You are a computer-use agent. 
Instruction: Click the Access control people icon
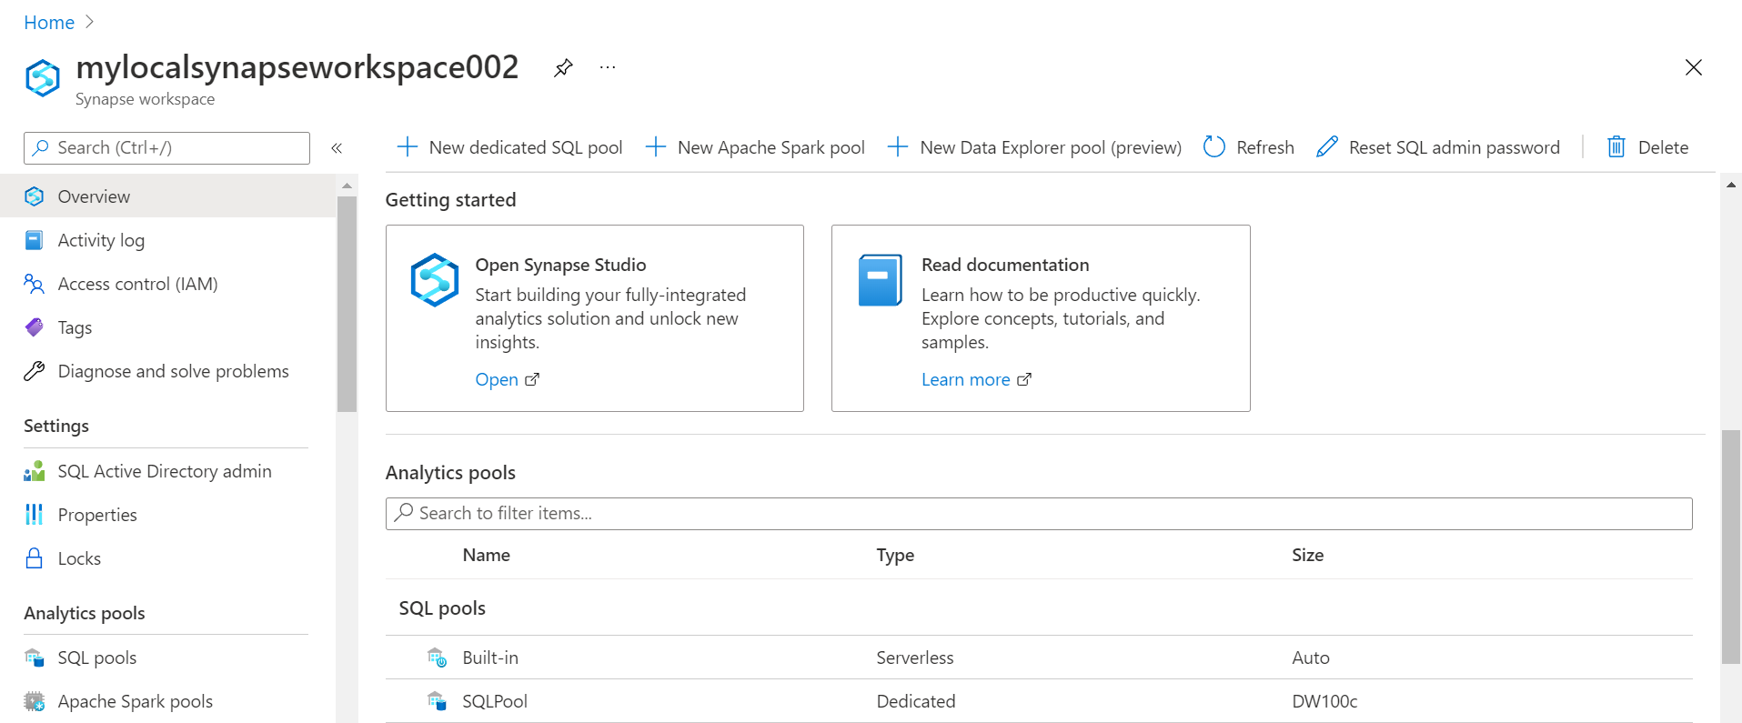click(x=34, y=284)
